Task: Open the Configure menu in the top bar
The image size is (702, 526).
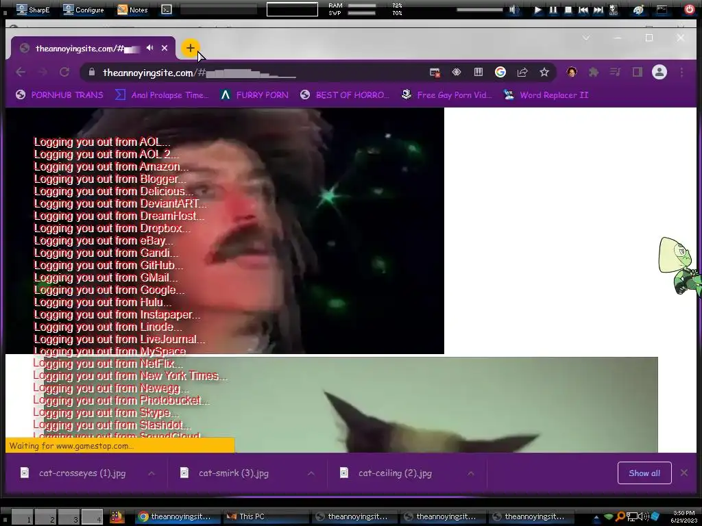Action: point(83,10)
